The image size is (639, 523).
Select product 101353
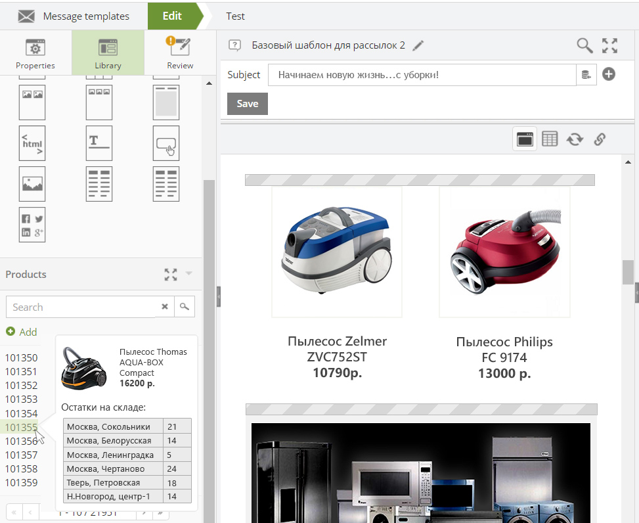(x=21, y=399)
